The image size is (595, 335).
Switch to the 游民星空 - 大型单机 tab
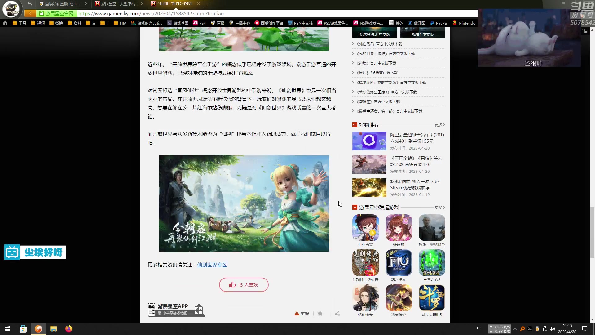point(119,4)
